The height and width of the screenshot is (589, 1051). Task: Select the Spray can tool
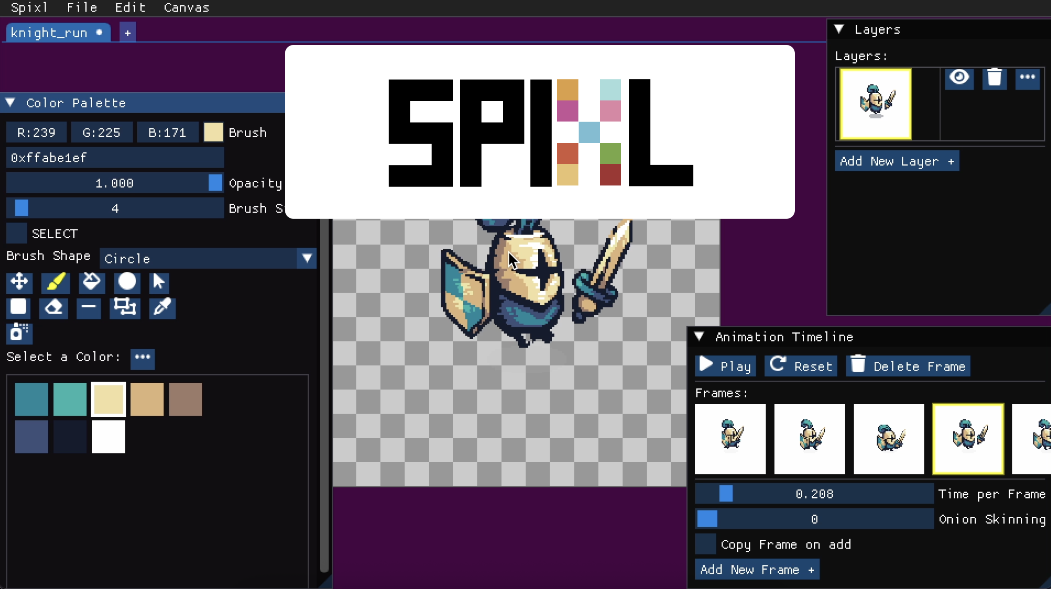[19, 333]
